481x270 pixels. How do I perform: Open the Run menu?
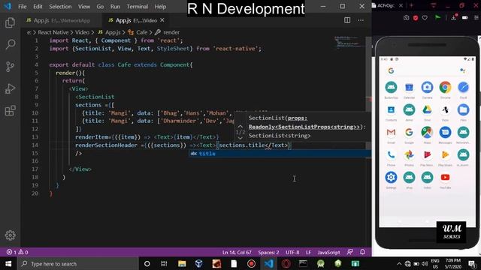click(115, 7)
